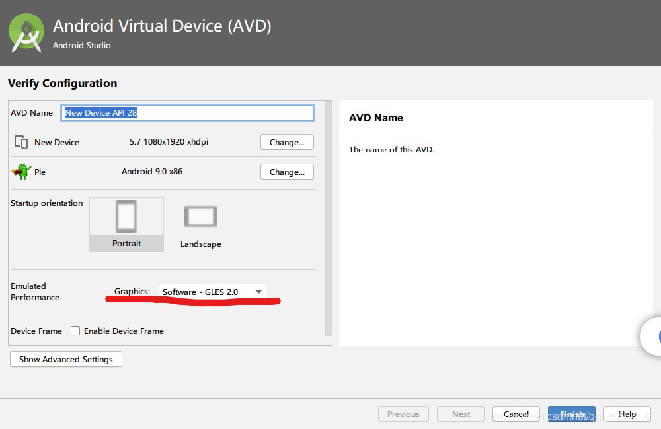Click 'The name of this AVD.' description

tap(391, 149)
